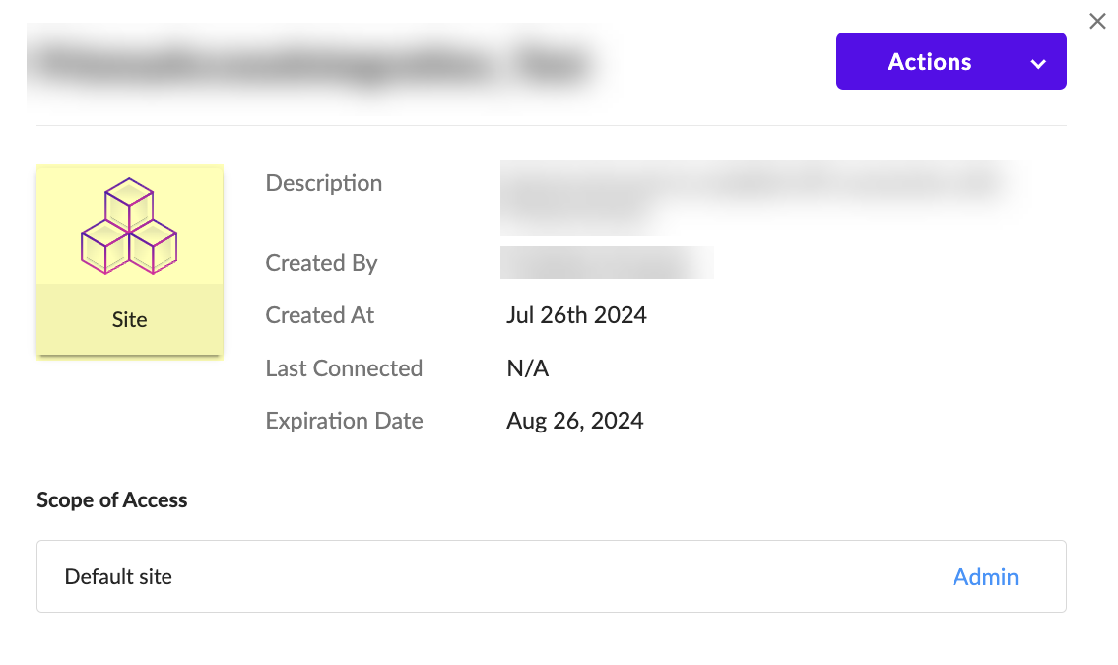This screenshot has height=665, width=1118.
Task: Click the N/A last connected value
Action: click(527, 368)
